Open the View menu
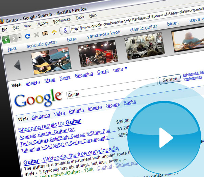Screen dimensions: 204x177 (28, 26)
